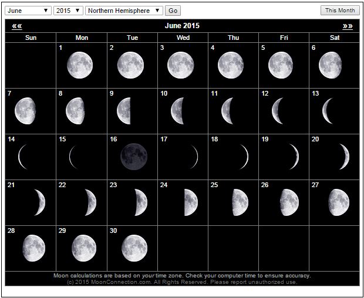Advance to next month with right double arrows
The height and width of the screenshot is (298, 364).
pos(348,26)
